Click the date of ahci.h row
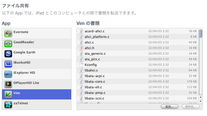 (x=158, y=48)
